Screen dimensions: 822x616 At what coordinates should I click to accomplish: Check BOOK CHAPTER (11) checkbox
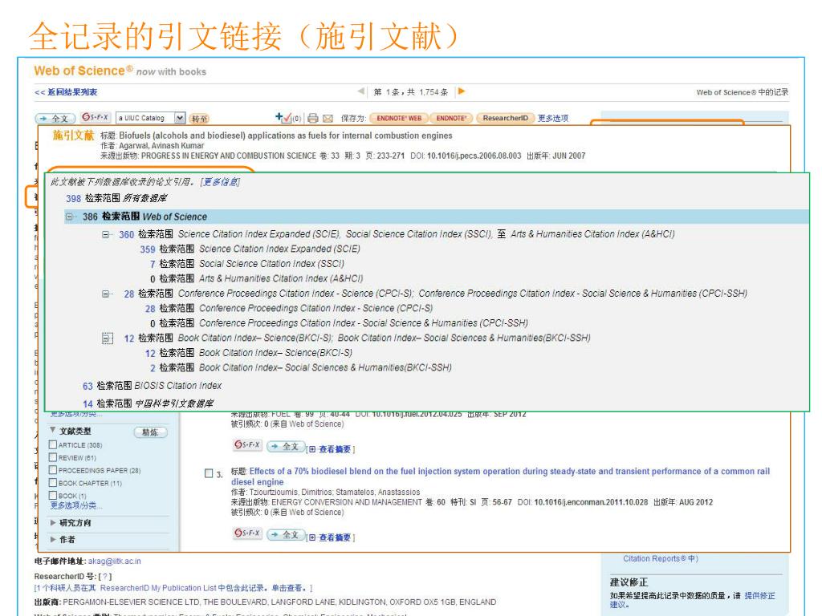point(52,482)
